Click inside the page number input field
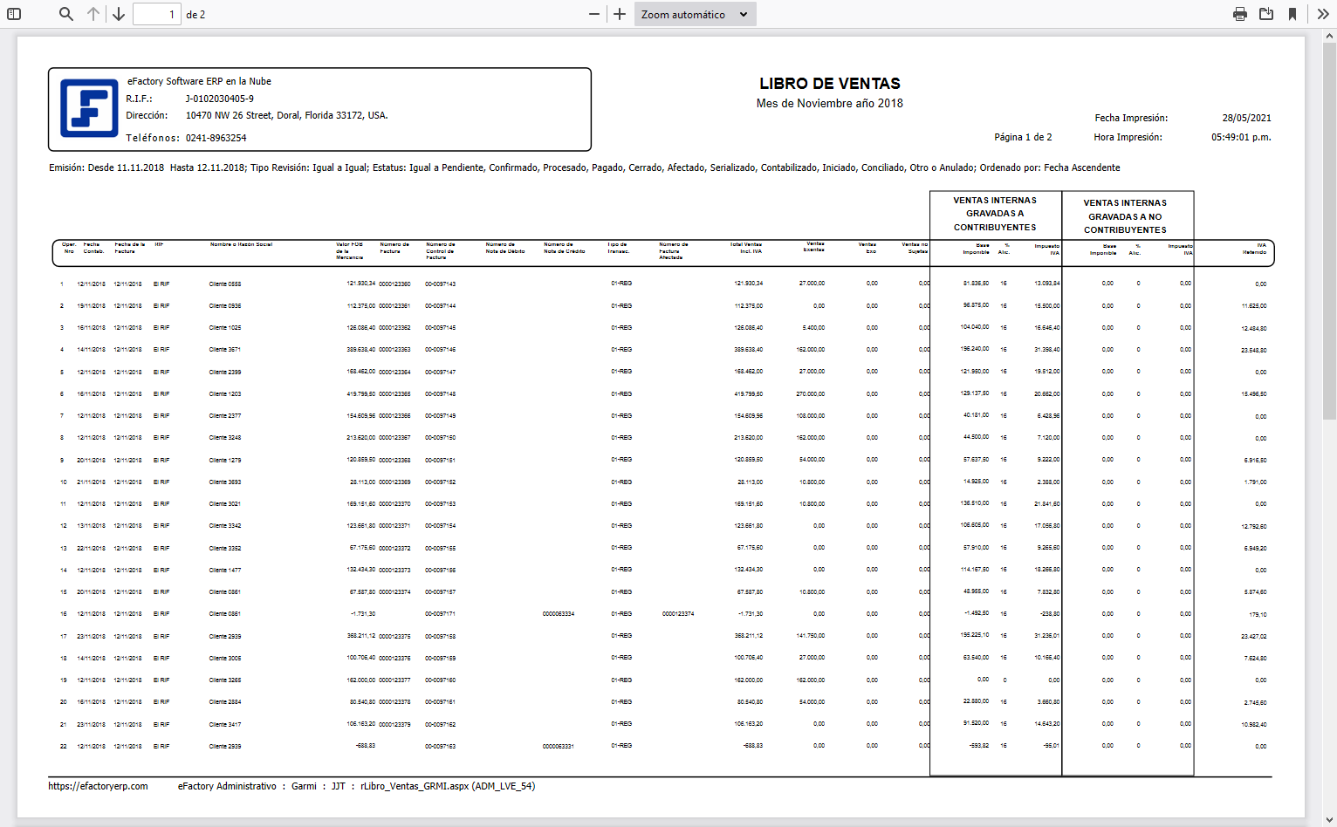Image resolution: width=1337 pixels, height=827 pixels. point(157,13)
